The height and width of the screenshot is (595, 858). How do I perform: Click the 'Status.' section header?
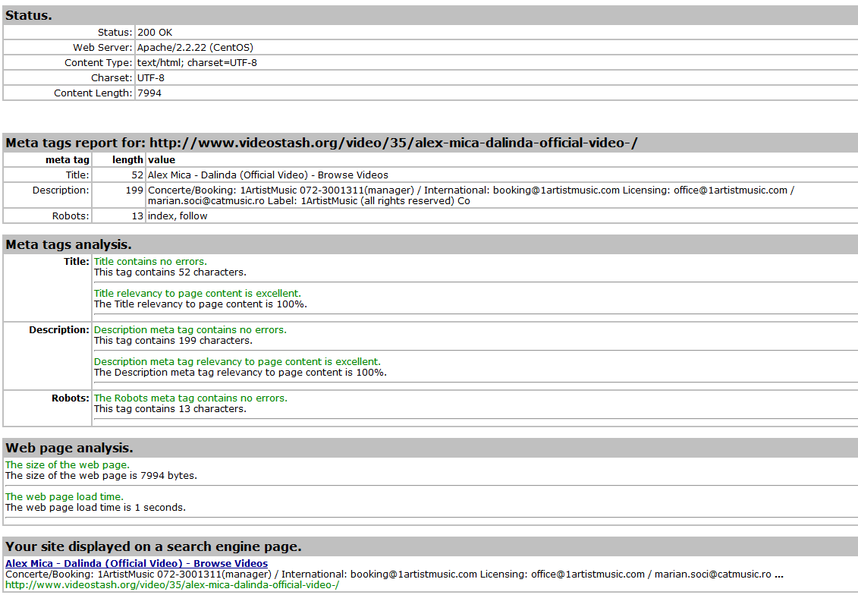click(29, 15)
